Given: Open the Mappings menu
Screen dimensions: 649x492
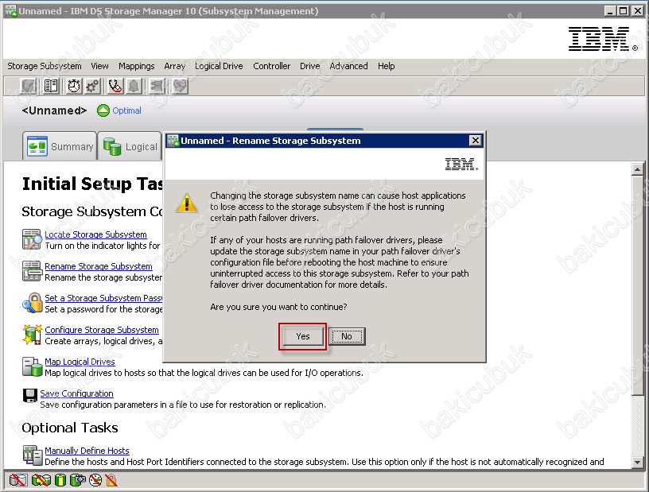Looking at the screenshot, I should (136, 66).
